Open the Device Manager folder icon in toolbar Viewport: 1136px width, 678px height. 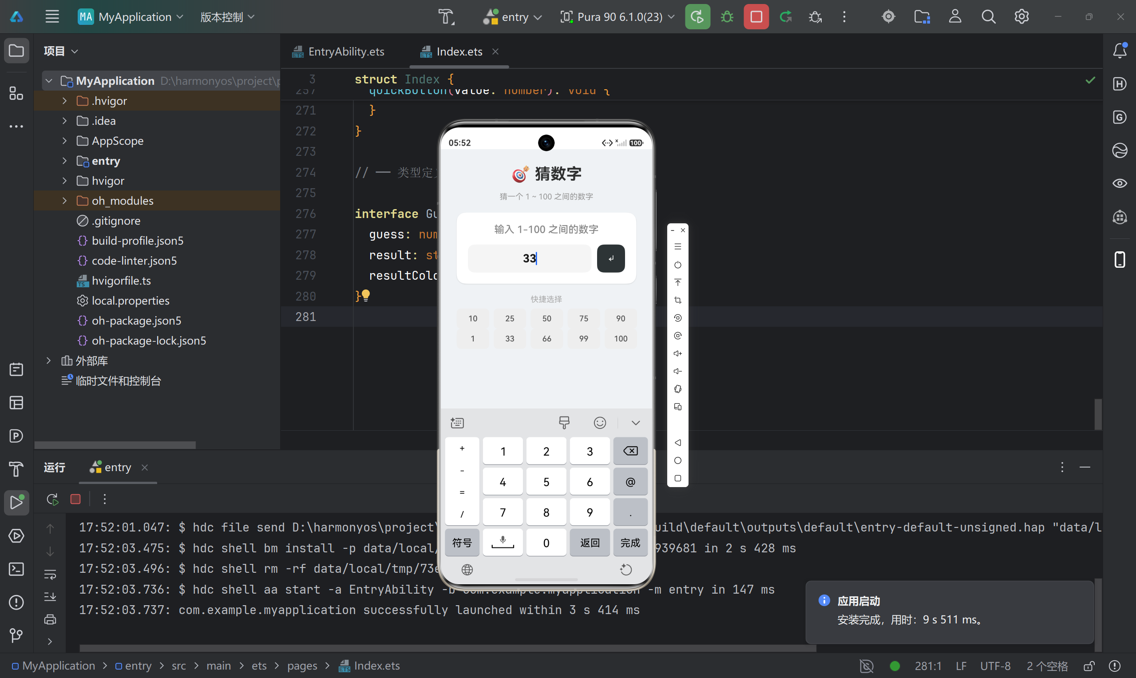click(922, 17)
